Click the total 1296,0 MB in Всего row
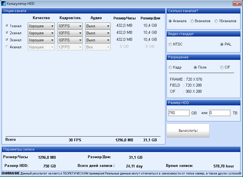The width and height of the screenshot is (243, 177). point(124,140)
